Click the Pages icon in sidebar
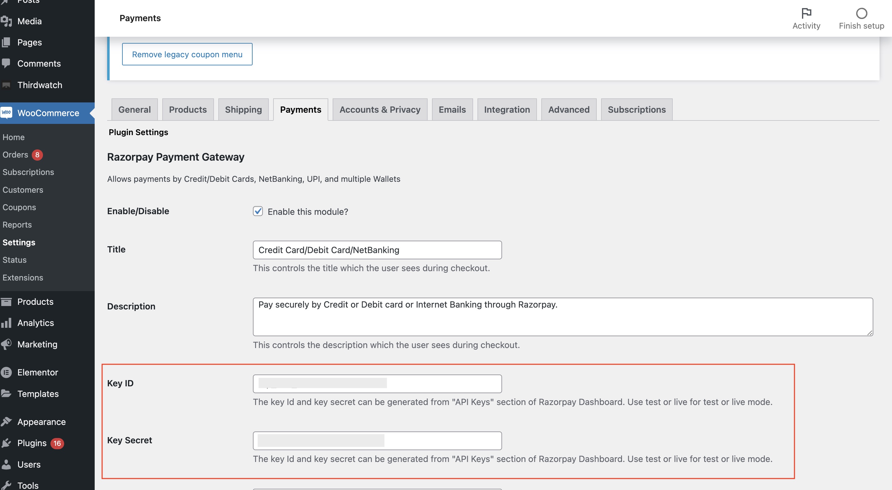Image resolution: width=892 pixels, height=490 pixels. tap(6, 42)
